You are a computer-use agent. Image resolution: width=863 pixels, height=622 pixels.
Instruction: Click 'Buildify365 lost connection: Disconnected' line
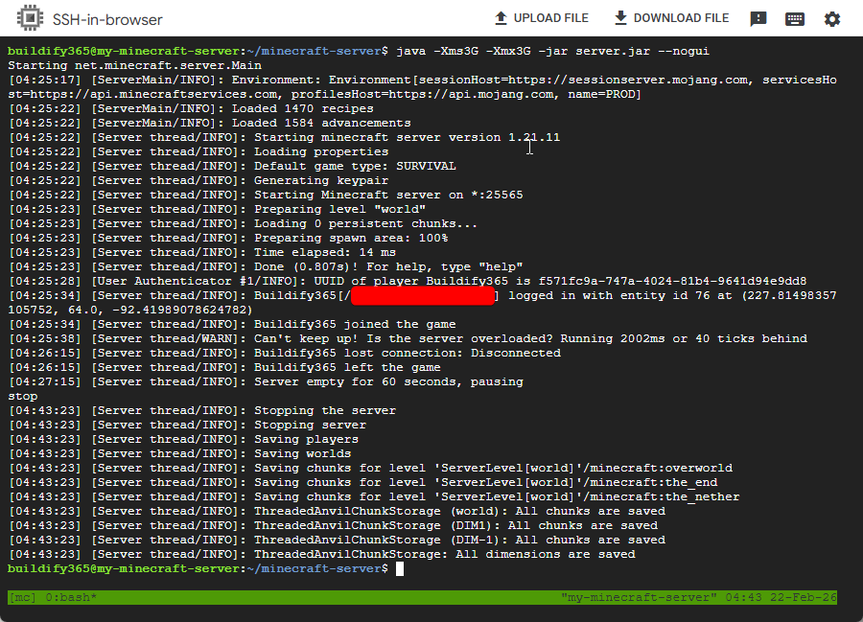click(x=284, y=353)
